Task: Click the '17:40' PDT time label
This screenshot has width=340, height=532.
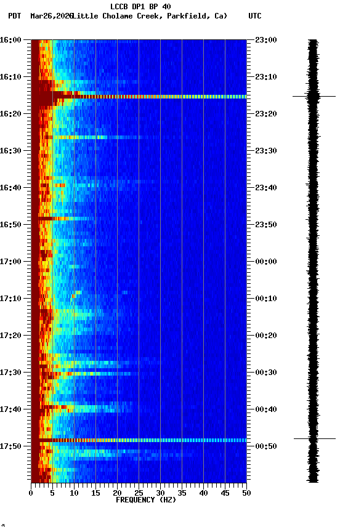Action: pos(10,409)
